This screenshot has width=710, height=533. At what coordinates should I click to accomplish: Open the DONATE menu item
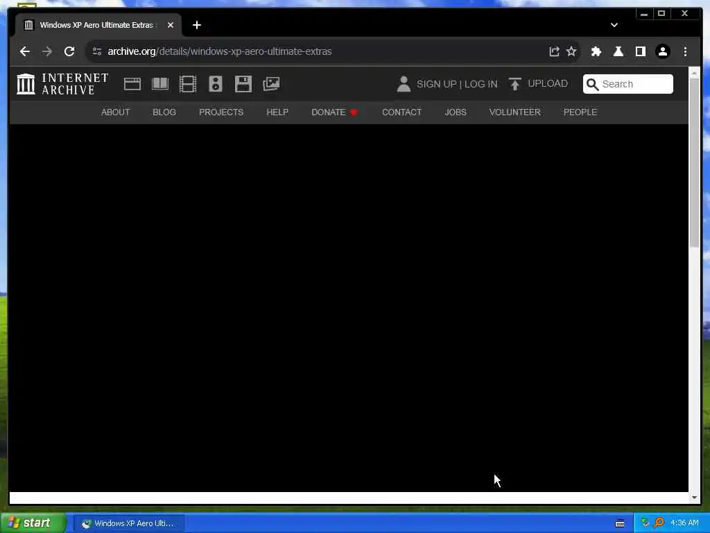coord(334,112)
